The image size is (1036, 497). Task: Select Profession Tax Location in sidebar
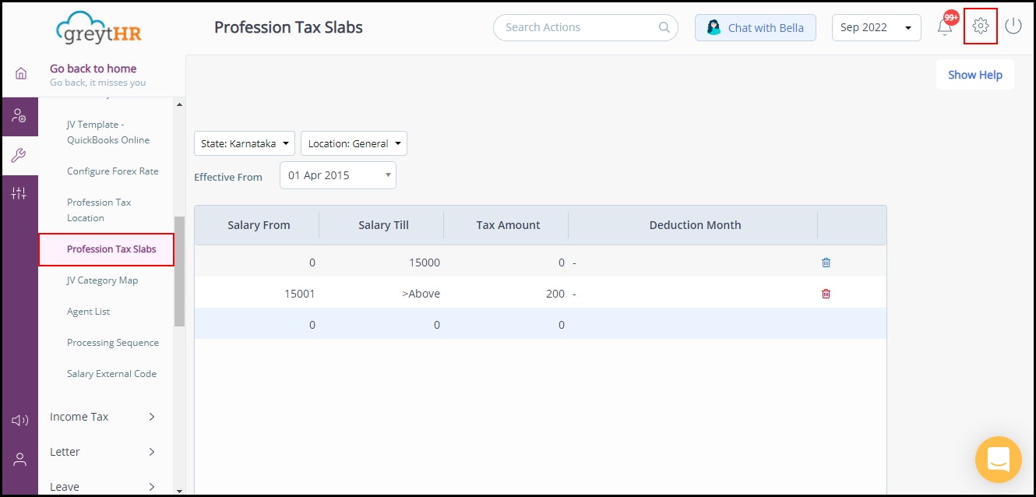(99, 210)
